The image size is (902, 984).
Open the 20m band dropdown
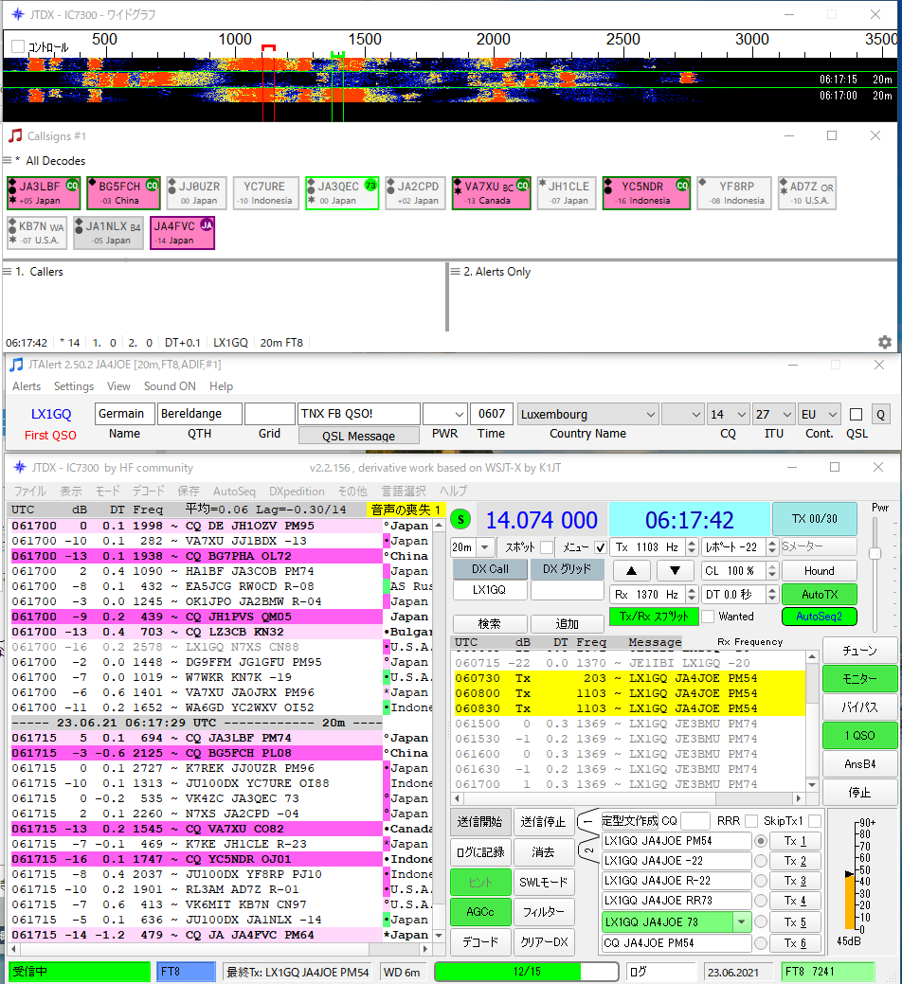(x=484, y=547)
